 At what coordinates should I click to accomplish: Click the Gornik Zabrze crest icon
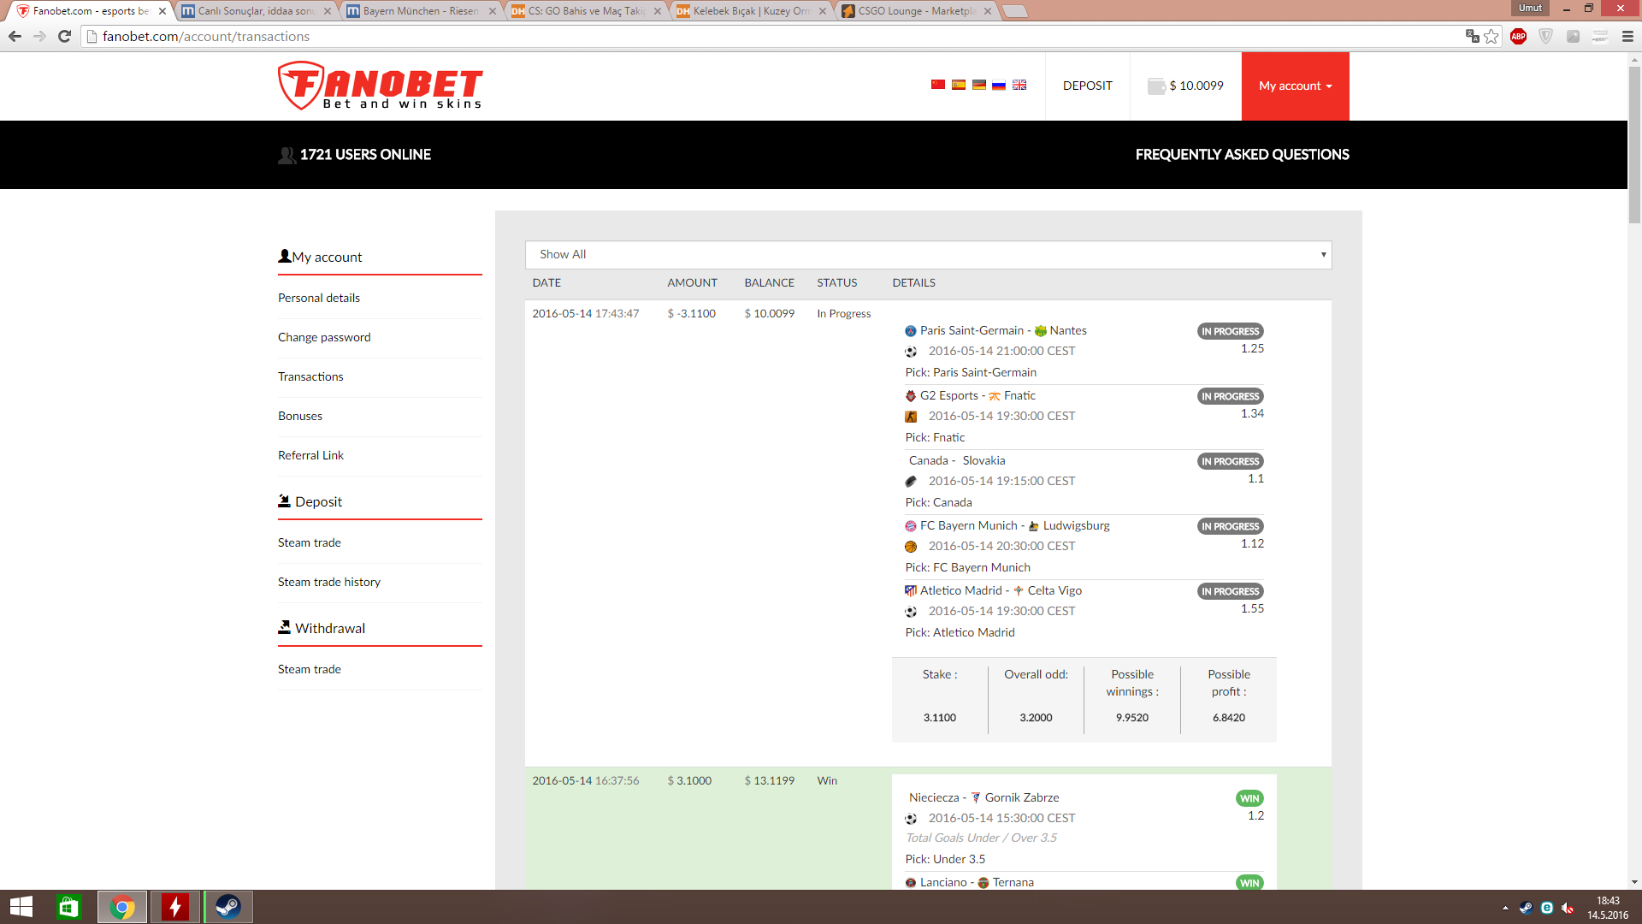[x=976, y=798]
